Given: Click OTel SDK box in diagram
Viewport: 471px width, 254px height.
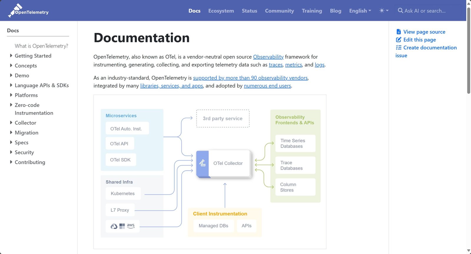Looking at the screenshot, I should coord(121,160).
